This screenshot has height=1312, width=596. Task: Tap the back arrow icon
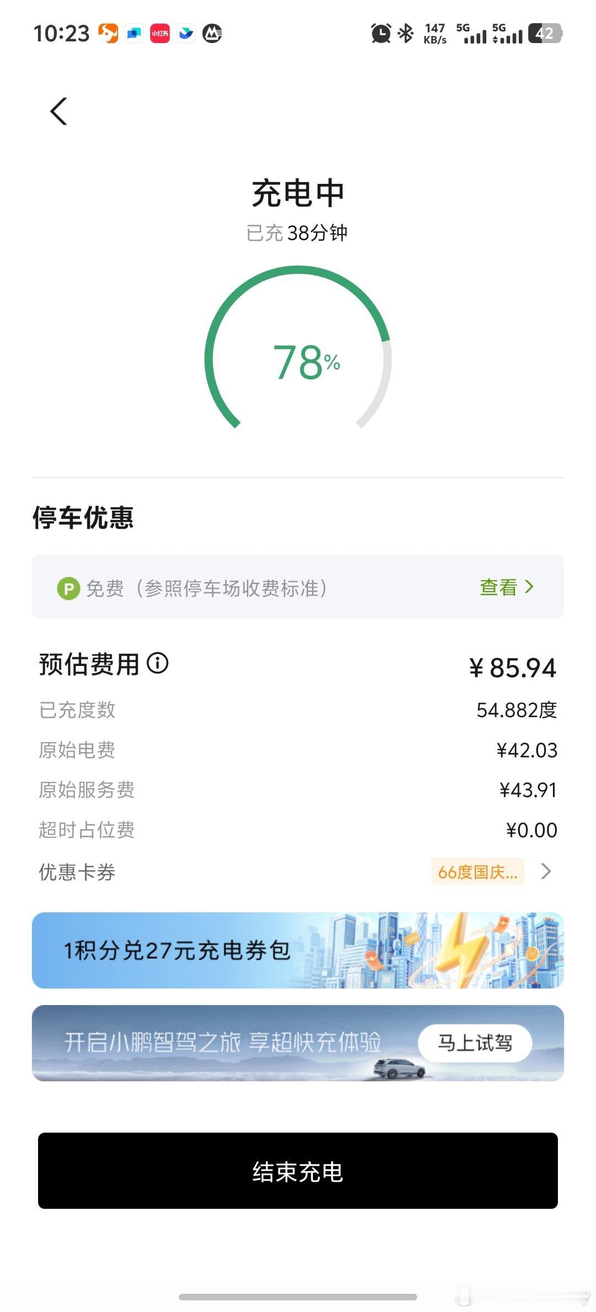pos(58,112)
